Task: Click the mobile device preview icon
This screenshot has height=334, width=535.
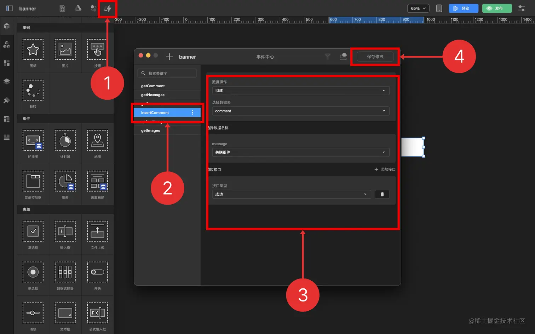Action: click(x=439, y=8)
